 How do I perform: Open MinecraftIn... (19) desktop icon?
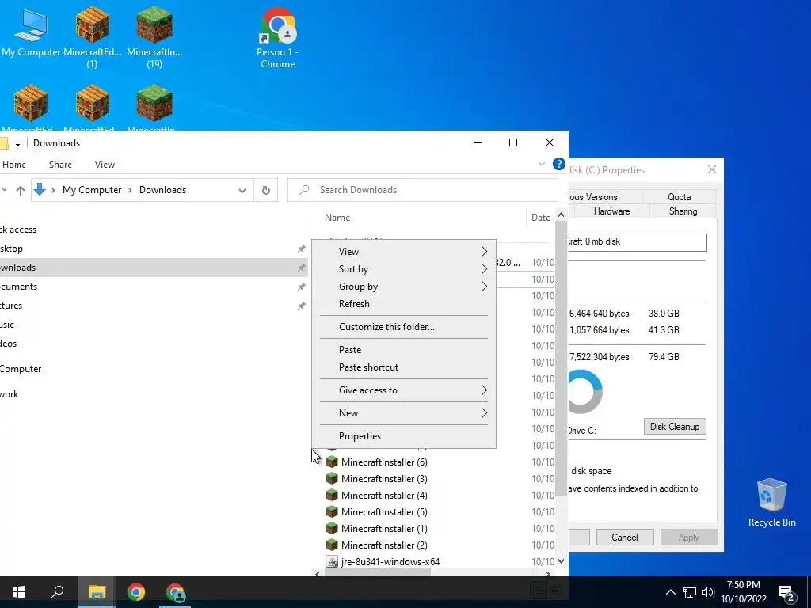(x=154, y=37)
